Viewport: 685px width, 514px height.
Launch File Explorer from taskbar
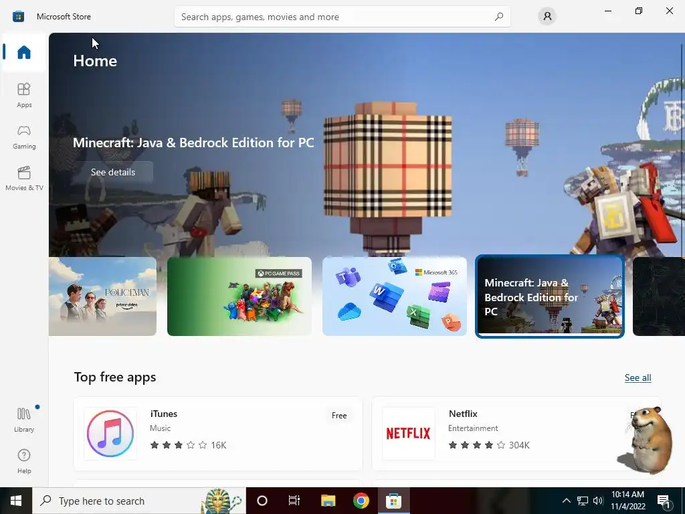point(328,501)
